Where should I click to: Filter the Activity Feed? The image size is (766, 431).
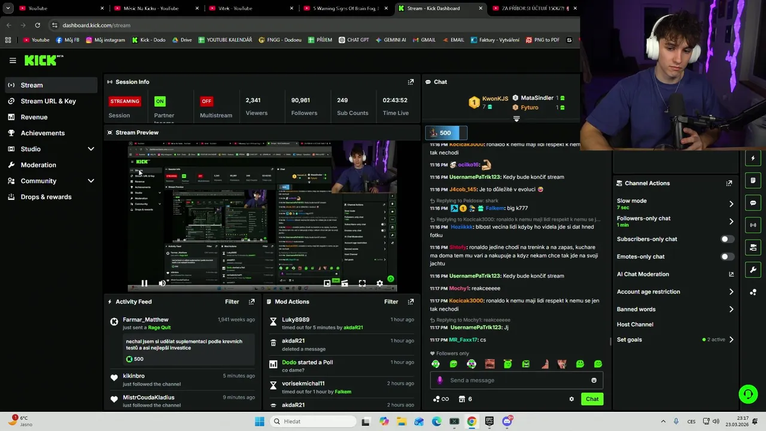tap(232, 302)
